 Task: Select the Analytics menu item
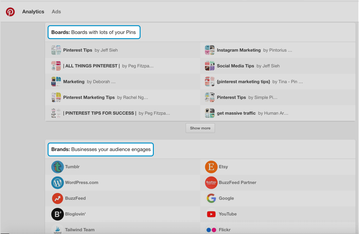(x=33, y=11)
